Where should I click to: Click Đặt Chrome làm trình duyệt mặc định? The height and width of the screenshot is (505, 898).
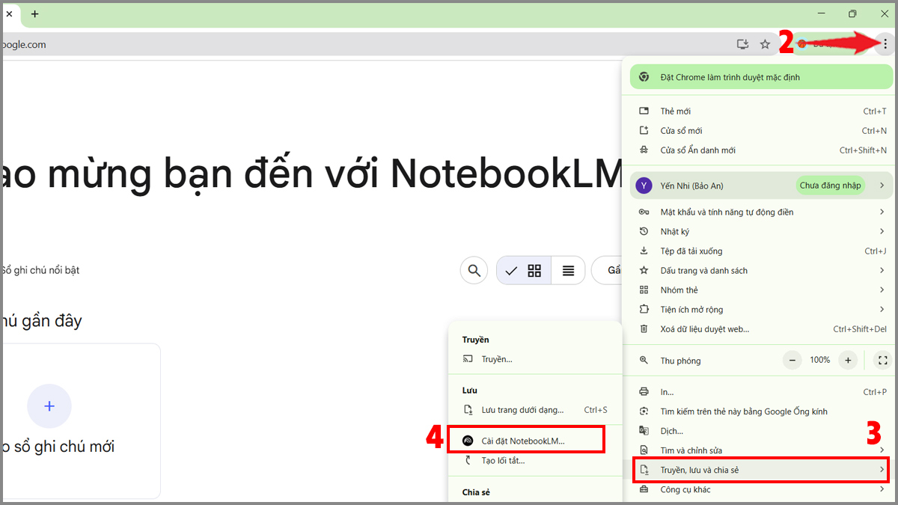coord(762,77)
